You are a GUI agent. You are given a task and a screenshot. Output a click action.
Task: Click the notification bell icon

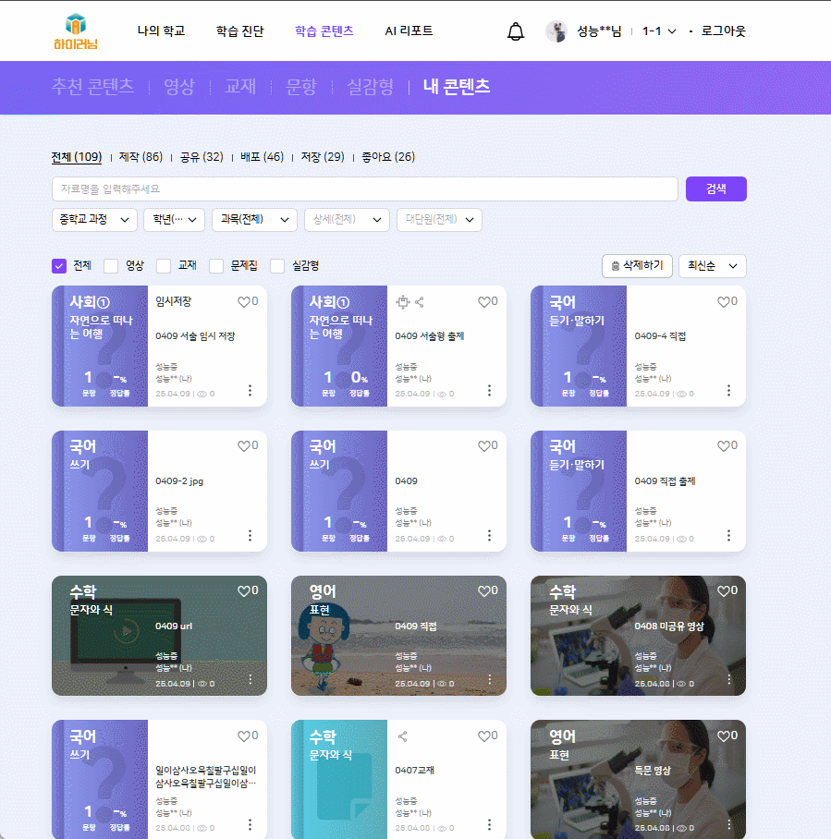[516, 31]
